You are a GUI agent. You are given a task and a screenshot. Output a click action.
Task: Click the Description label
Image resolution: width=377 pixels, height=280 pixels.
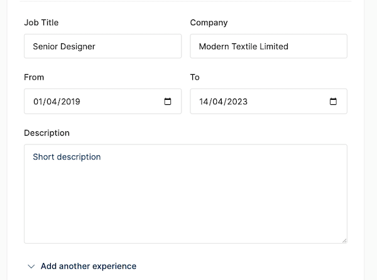click(x=46, y=133)
